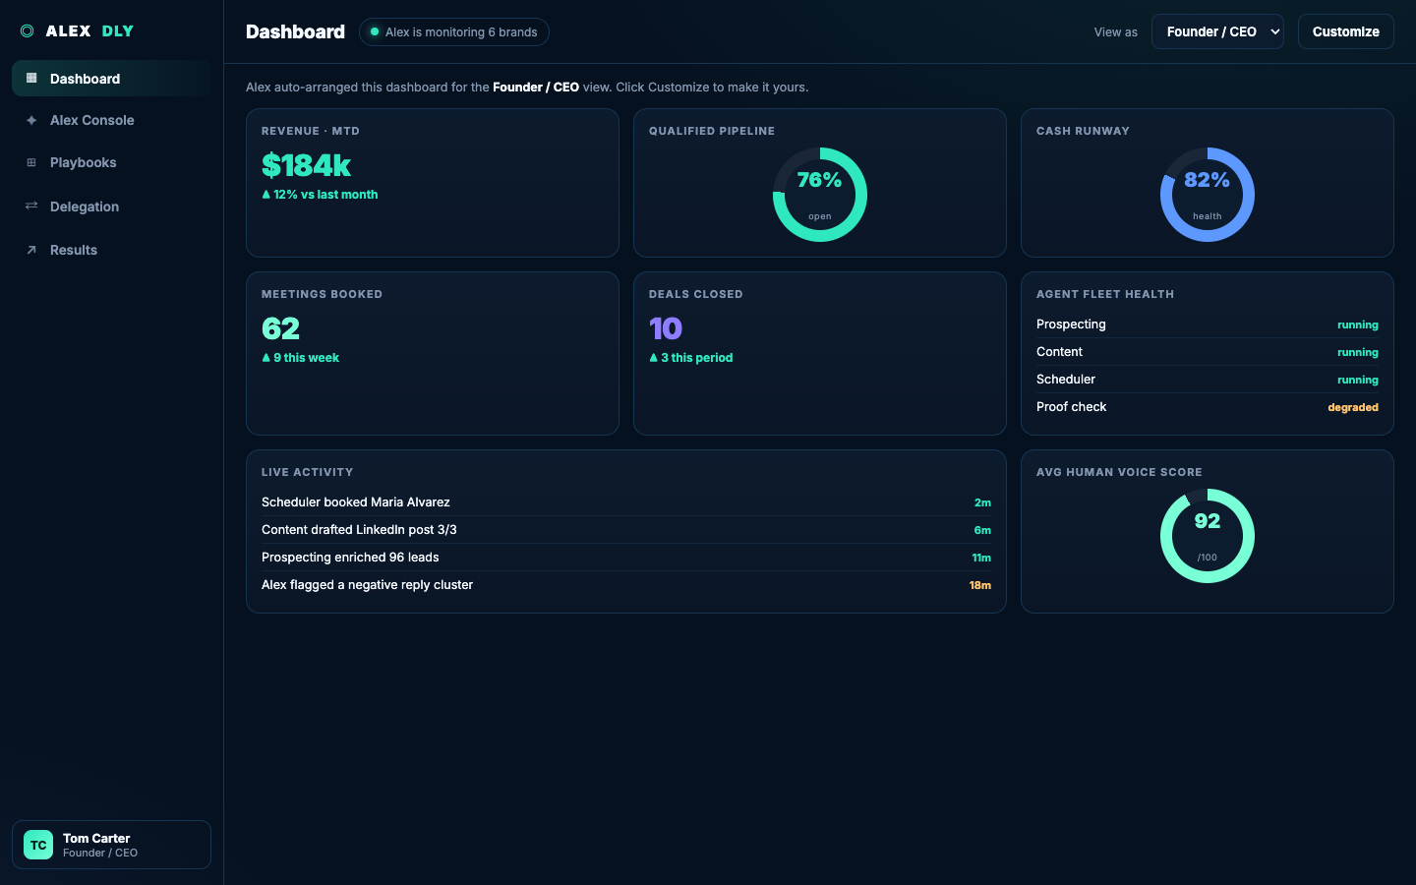Click the Delegation arrows icon
Screen dimensions: 1416x885
(31, 206)
